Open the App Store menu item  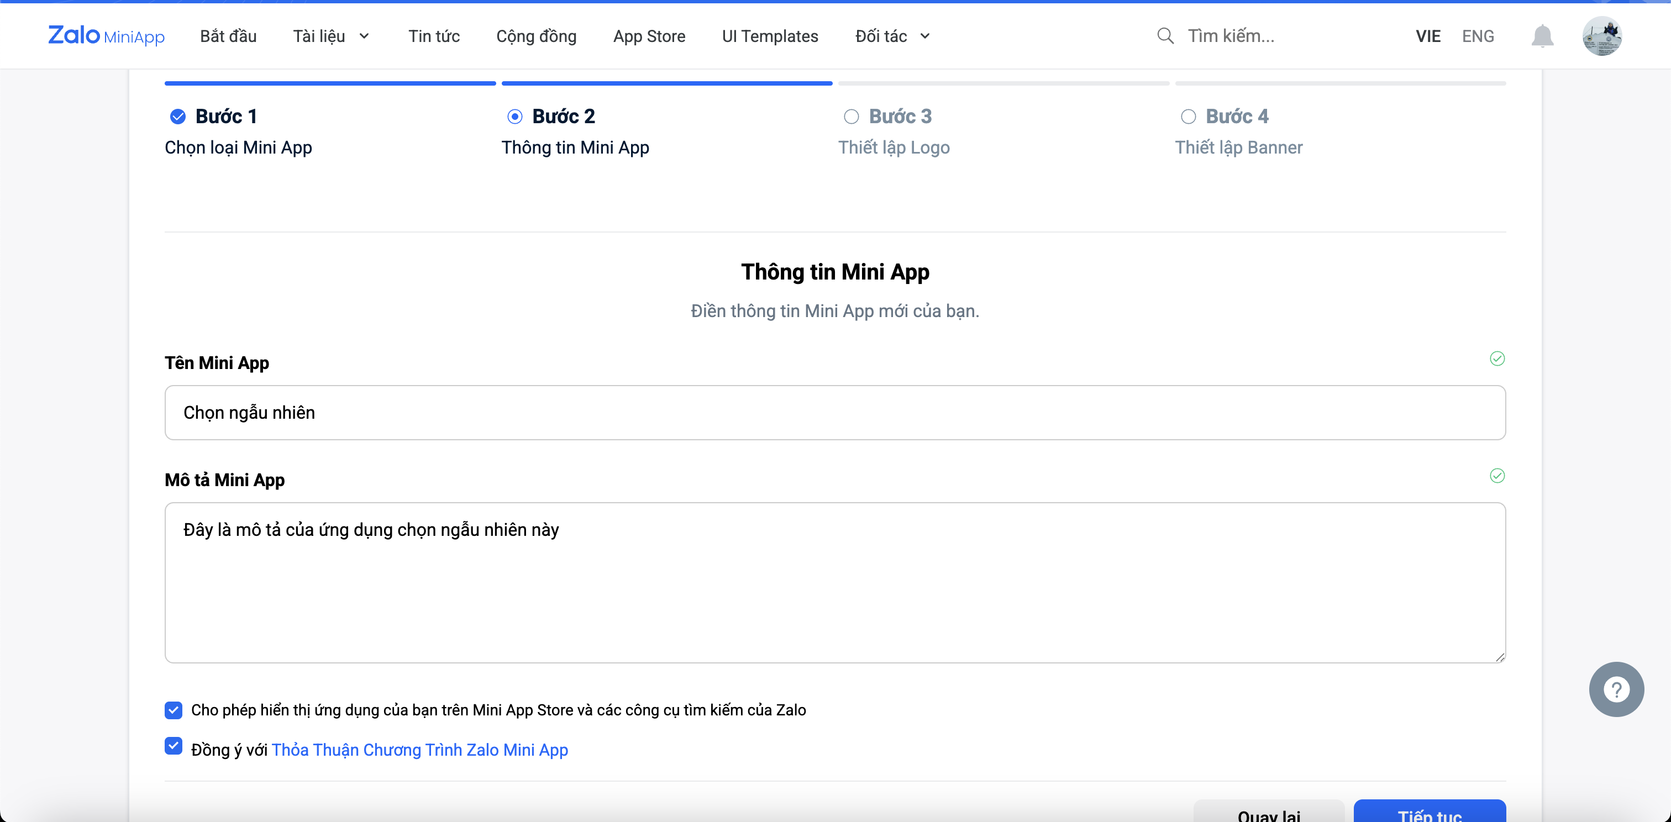[x=649, y=36]
